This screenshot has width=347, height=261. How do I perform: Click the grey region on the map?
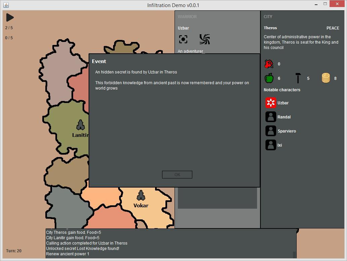pyautogui.click(x=67, y=209)
